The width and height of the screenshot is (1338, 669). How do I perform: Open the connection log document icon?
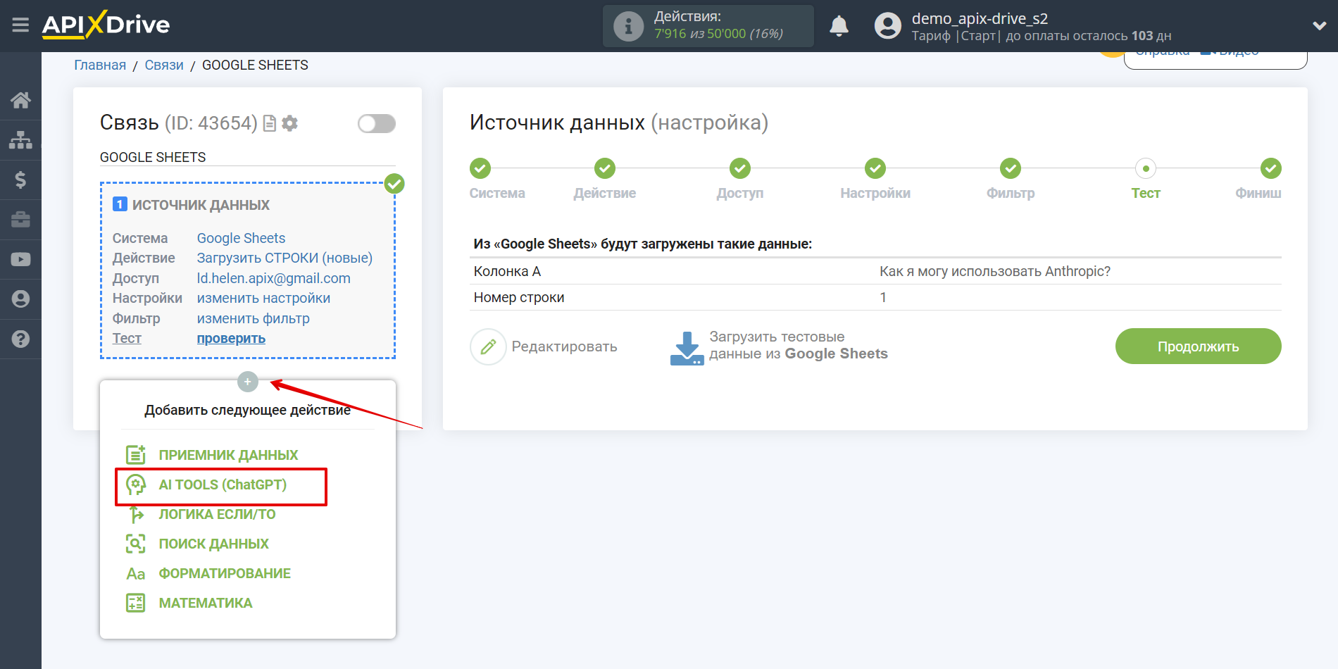click(x=270, y=123)
